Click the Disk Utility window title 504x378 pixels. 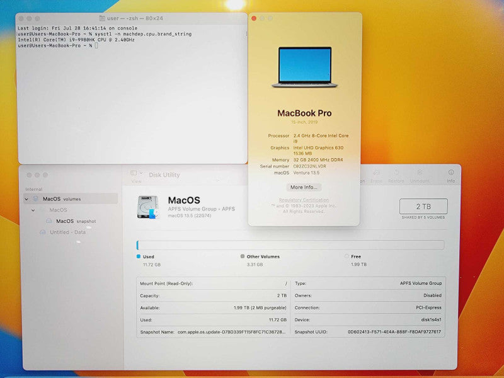click(164, 175)
